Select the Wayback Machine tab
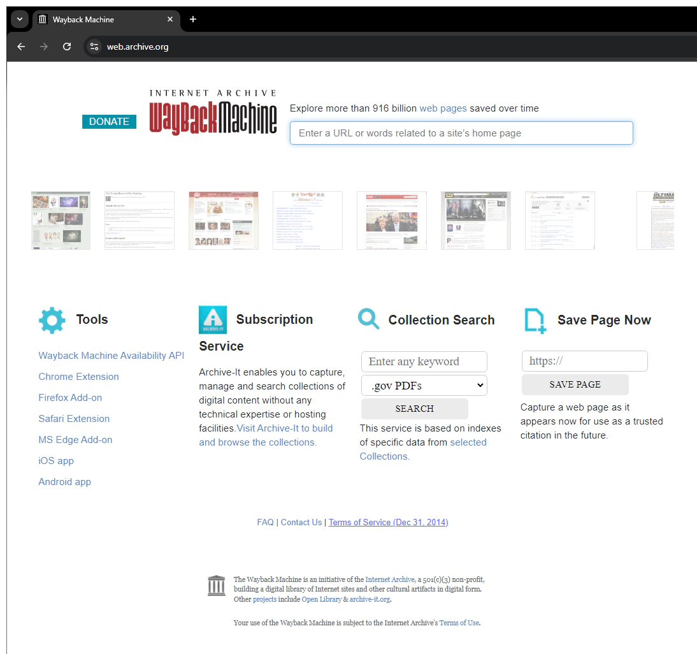 106,20
